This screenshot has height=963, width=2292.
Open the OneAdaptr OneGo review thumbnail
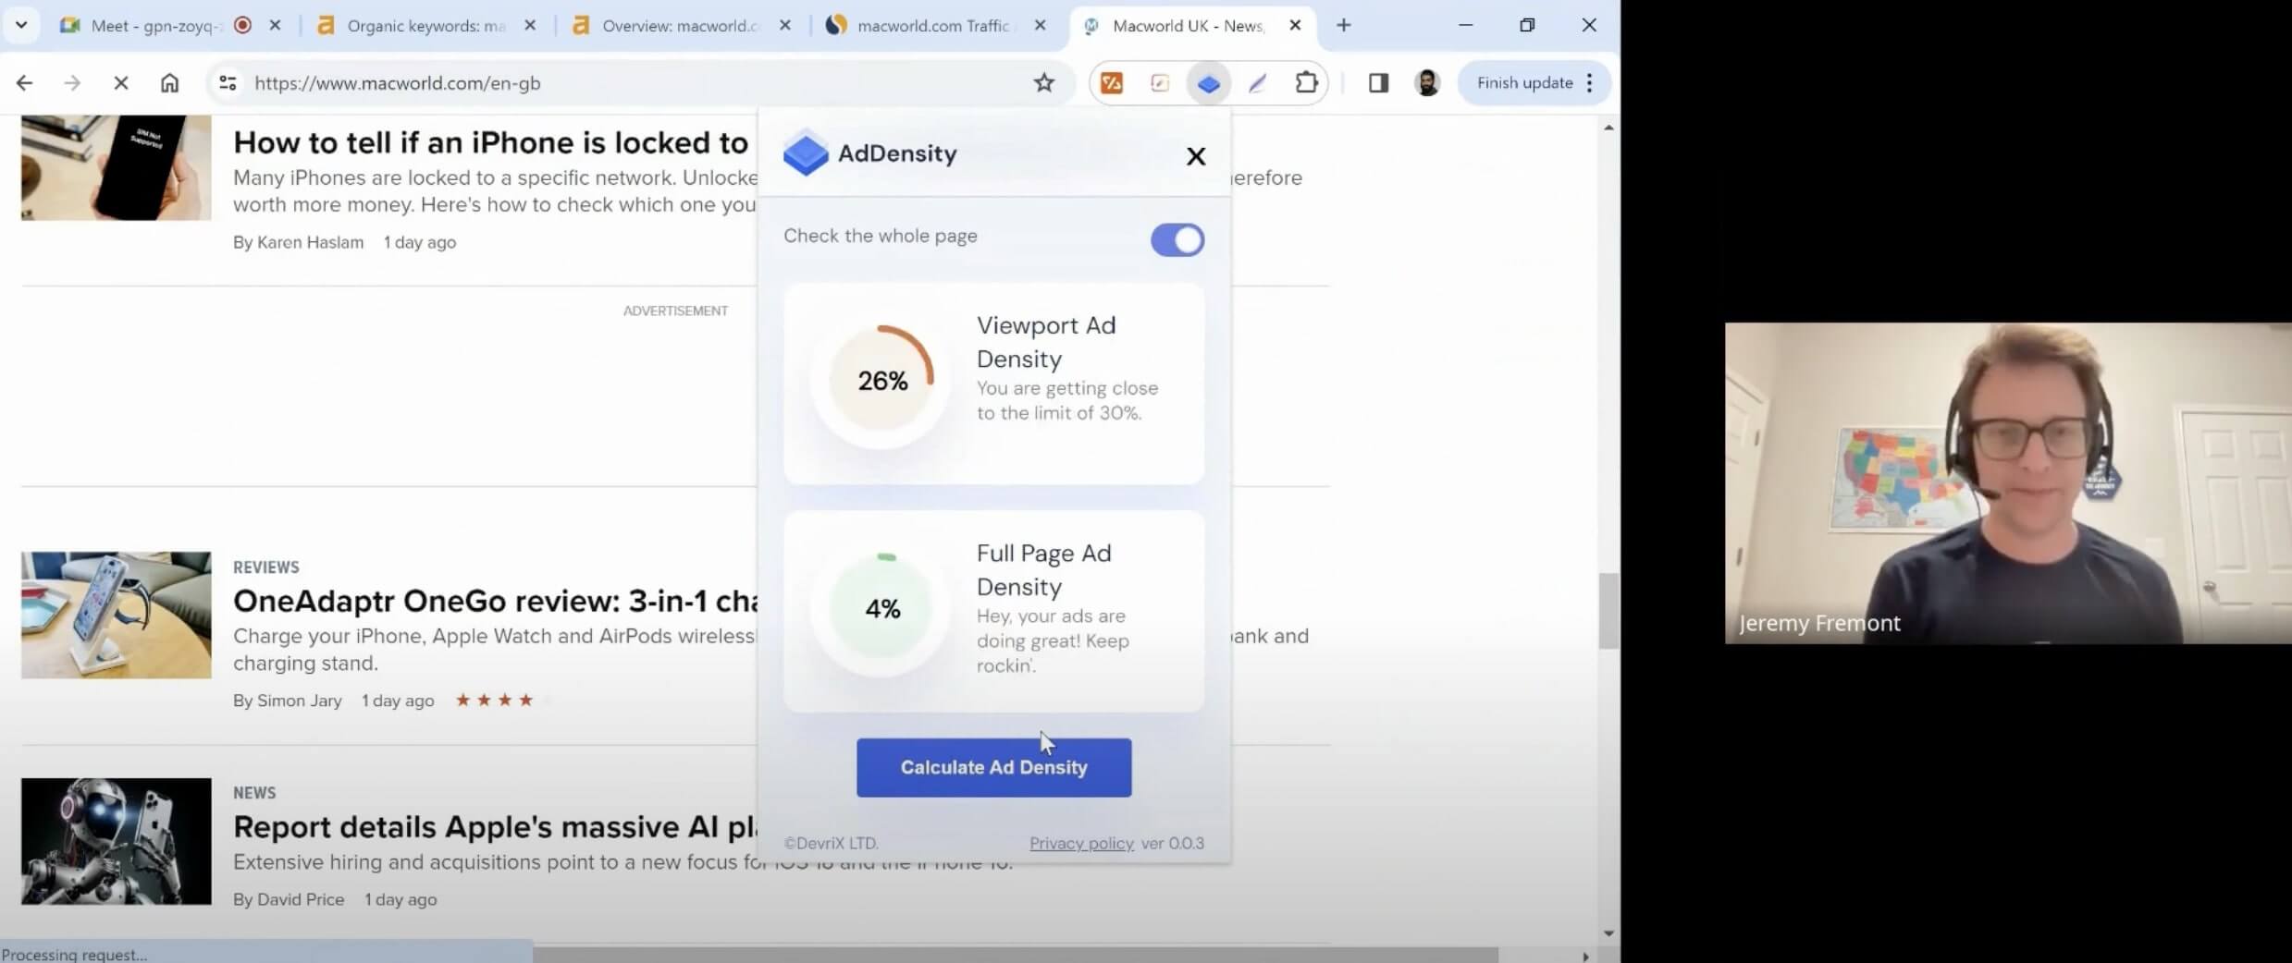[x=116, y=615]
